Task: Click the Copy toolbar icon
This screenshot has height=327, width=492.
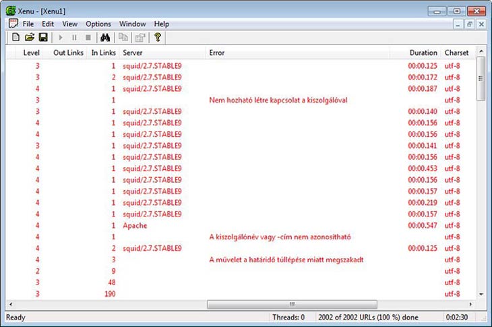Action: point(123,38)
